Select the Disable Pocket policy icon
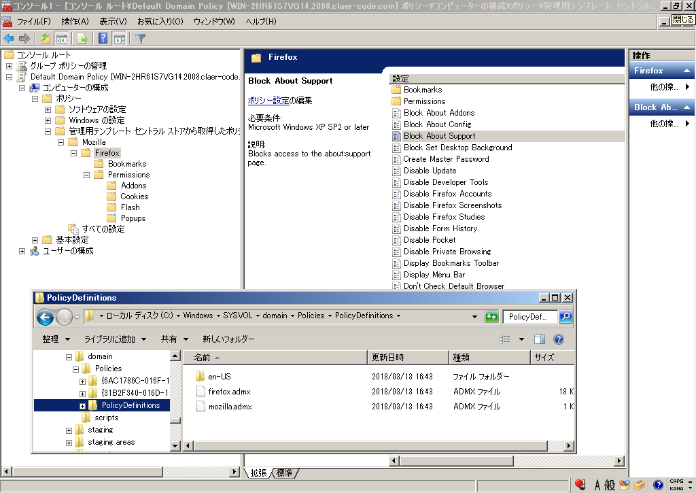The image size is (696, 493). (396, 240)
